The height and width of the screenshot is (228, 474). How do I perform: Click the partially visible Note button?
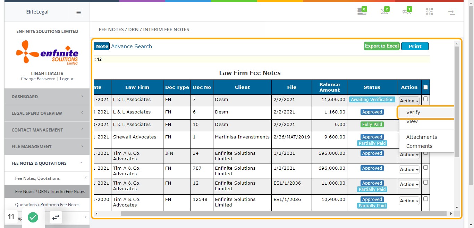(x=101, y=46)
